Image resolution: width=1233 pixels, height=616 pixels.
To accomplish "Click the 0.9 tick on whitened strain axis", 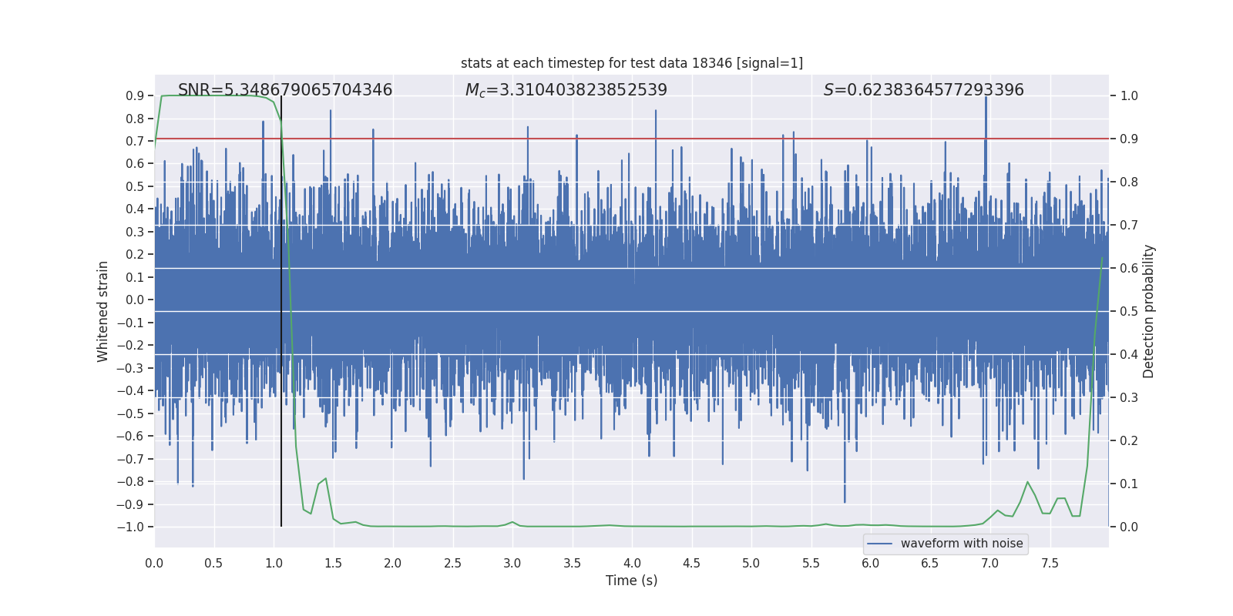I will (x=135, y=96).
